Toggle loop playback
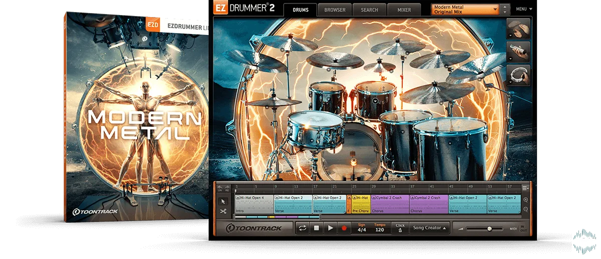This screenshot has width=601, height=259. tap(303, 228)
